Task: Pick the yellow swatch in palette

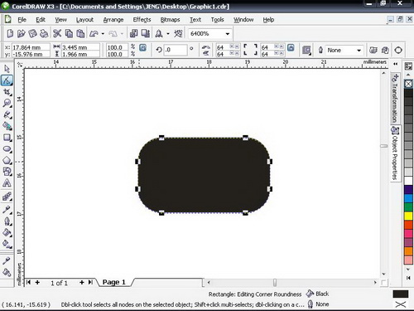Action: tap(408, 216)
